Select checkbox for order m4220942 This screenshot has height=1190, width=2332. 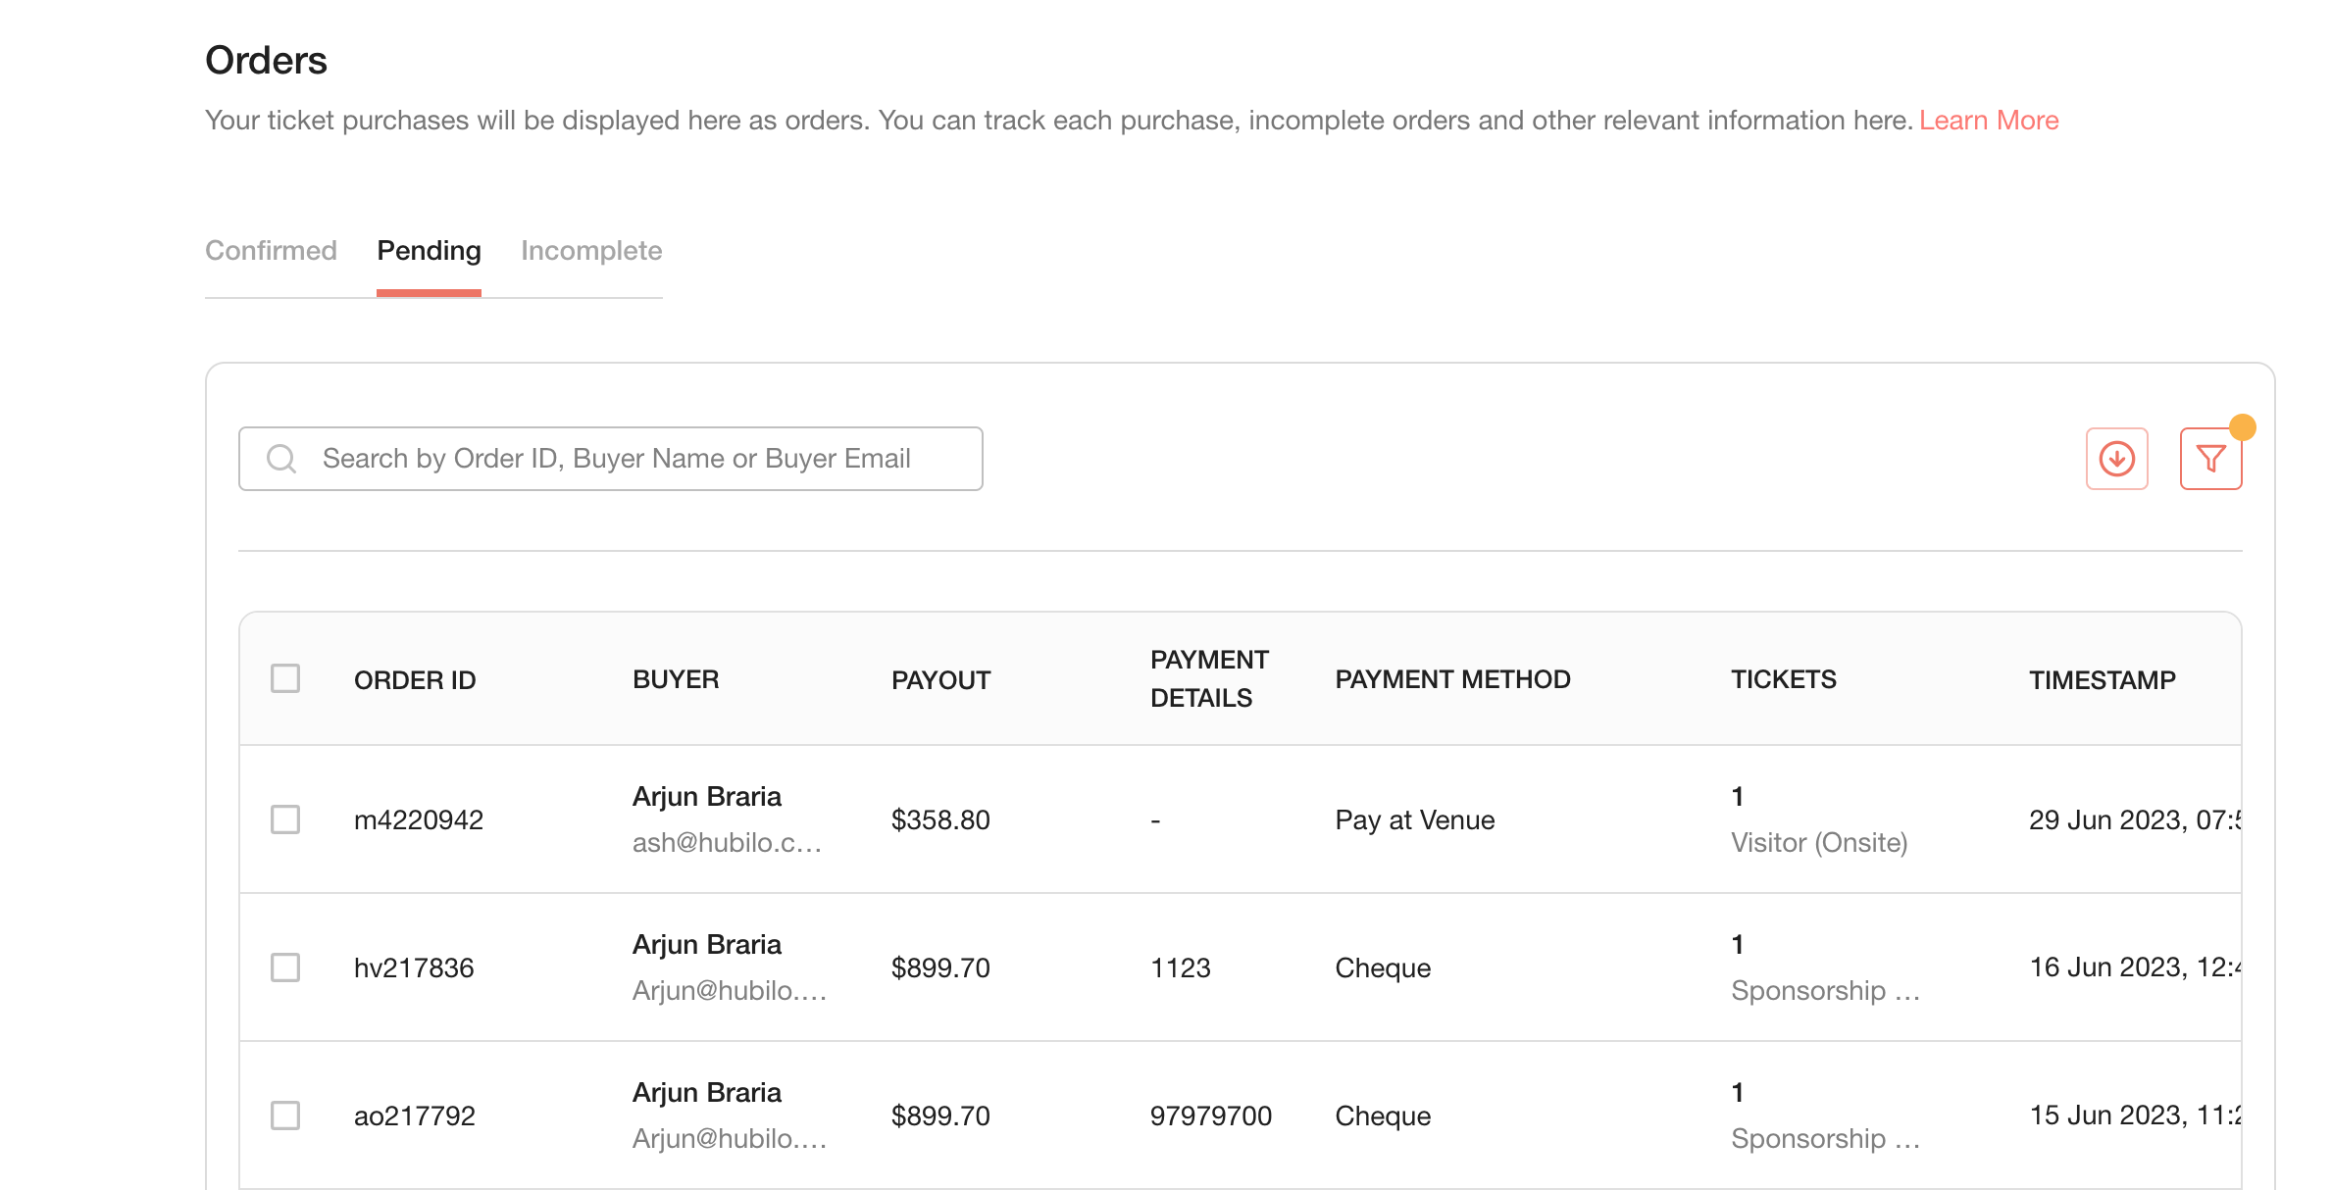pyautogui.click(x=285, y=819)
